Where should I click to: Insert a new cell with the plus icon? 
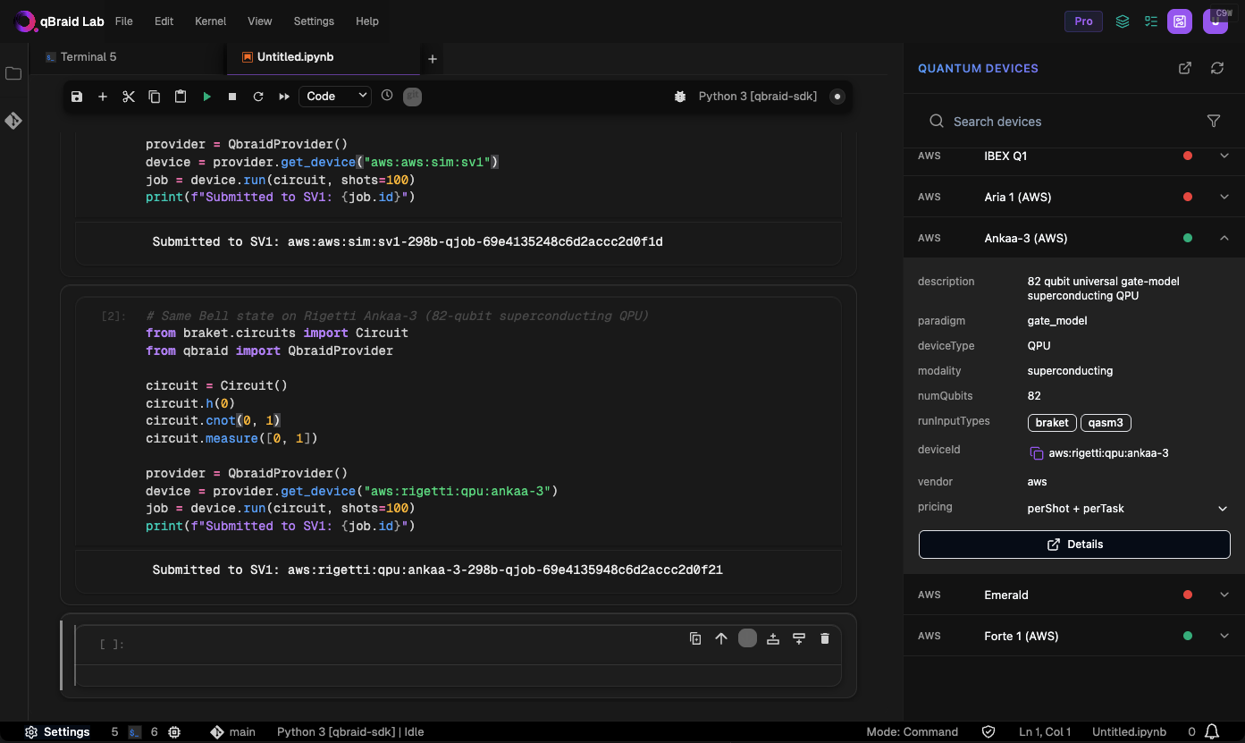(x=103, y=97)
